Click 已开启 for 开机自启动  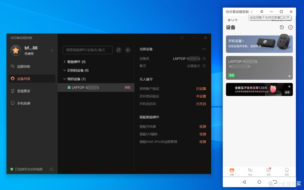201,104
